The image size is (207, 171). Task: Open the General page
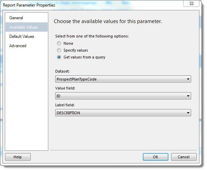(16, 18)
